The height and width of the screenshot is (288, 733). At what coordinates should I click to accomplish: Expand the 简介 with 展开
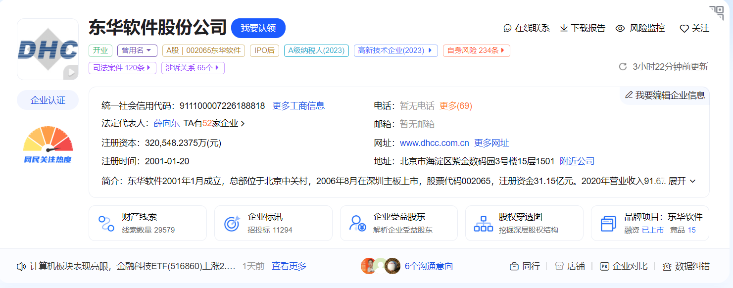pyautogui.click(x=682, y=181)
